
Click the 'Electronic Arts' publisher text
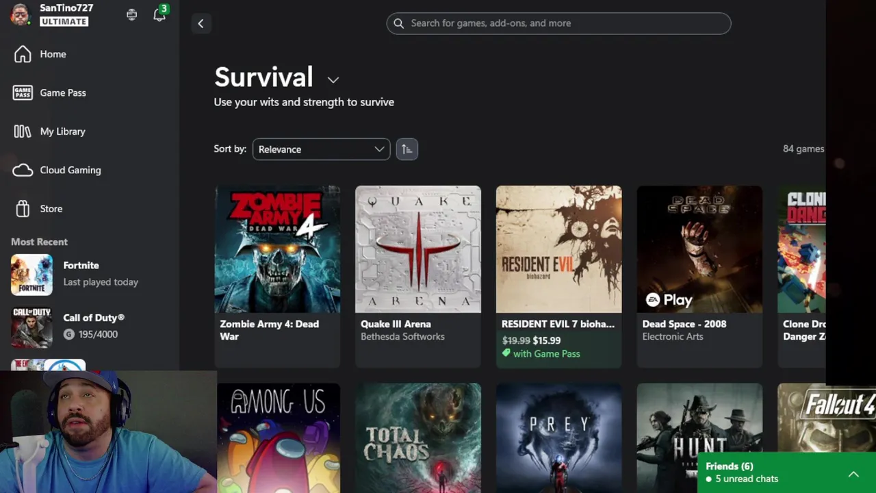[673, 337]
